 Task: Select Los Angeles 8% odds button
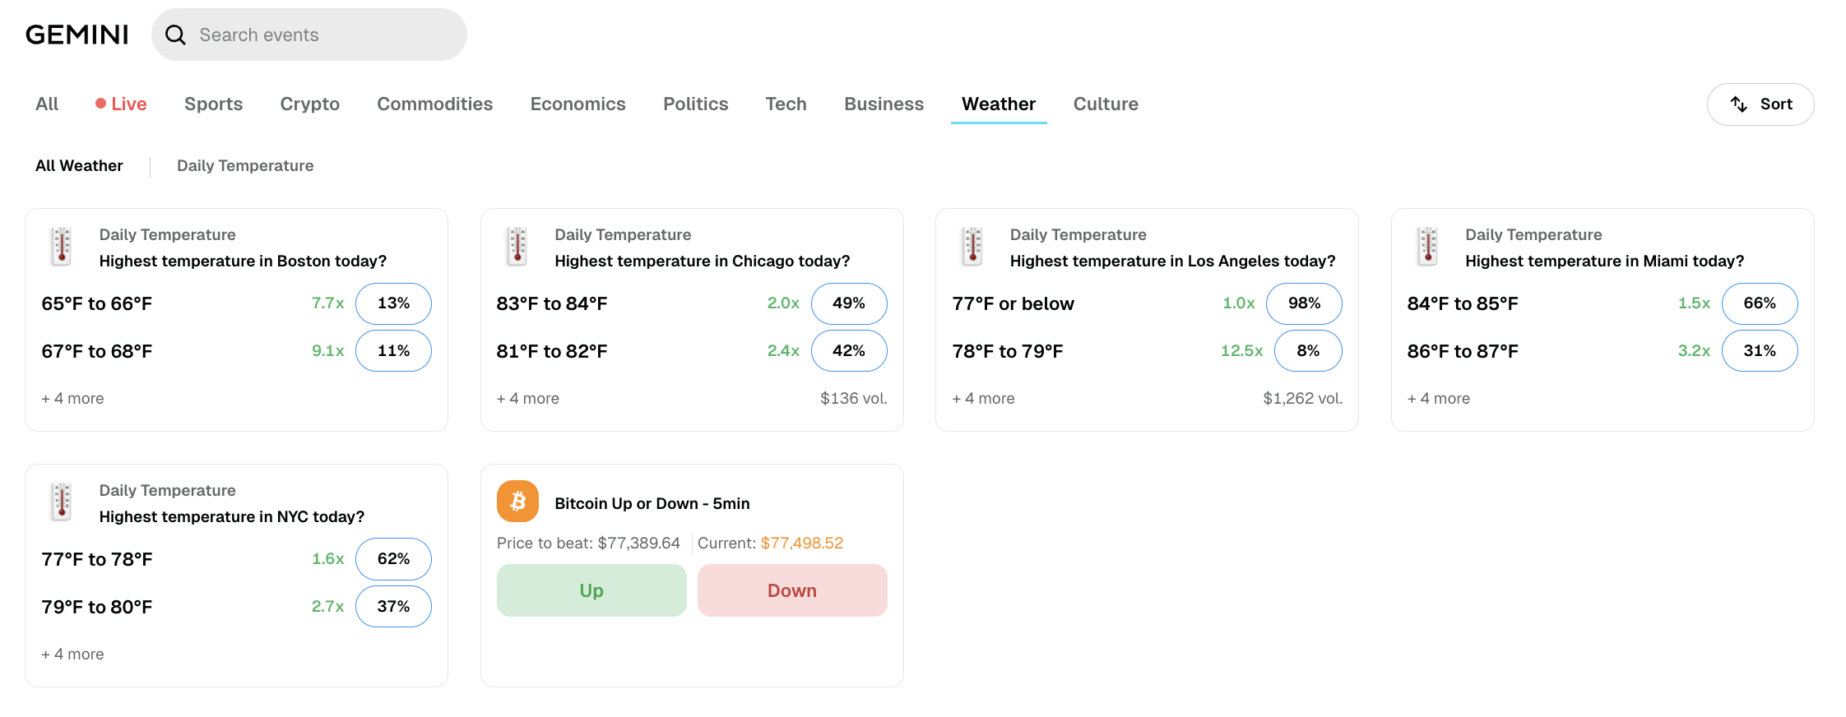pos(1308,351)
